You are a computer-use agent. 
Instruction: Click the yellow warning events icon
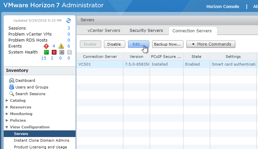[x=61, y=46]
